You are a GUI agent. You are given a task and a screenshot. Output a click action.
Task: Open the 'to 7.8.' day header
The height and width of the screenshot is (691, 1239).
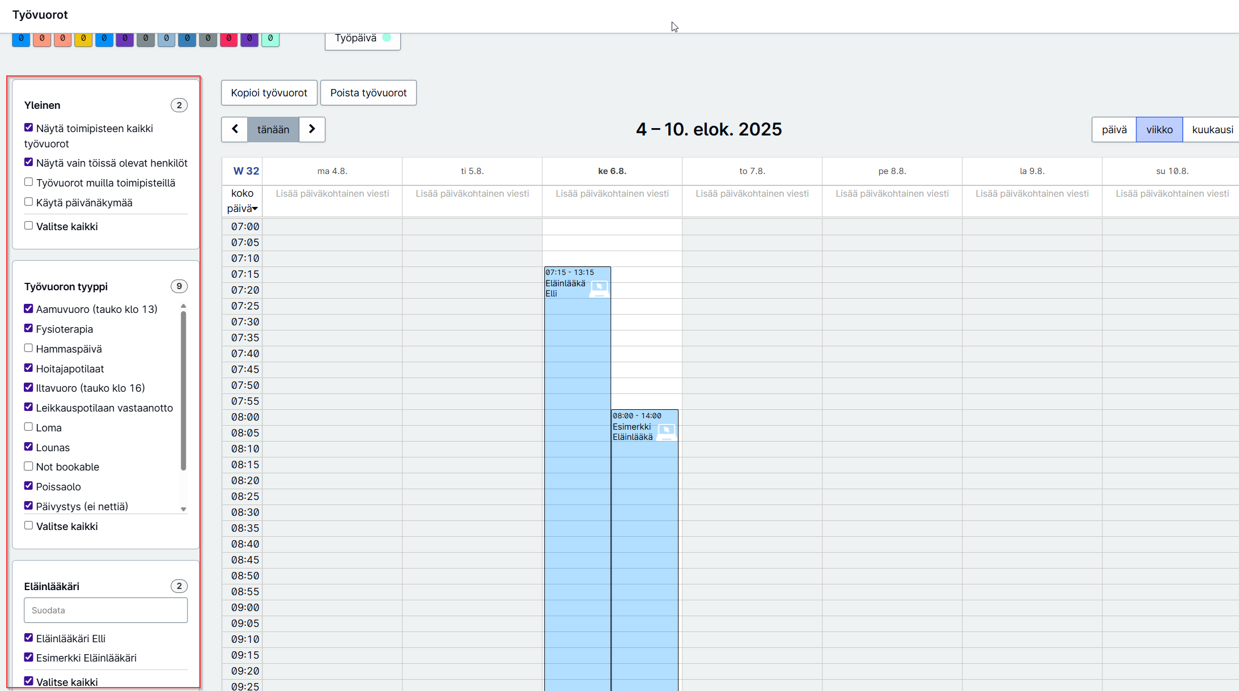(x=752, y=171)
